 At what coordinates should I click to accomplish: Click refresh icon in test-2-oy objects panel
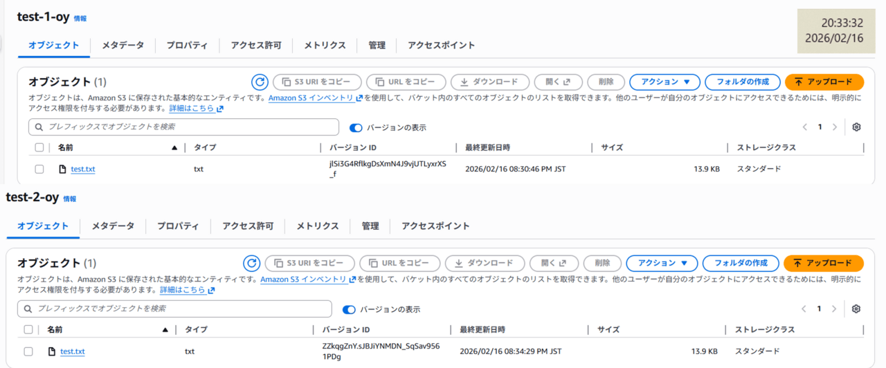click(251, 264)
